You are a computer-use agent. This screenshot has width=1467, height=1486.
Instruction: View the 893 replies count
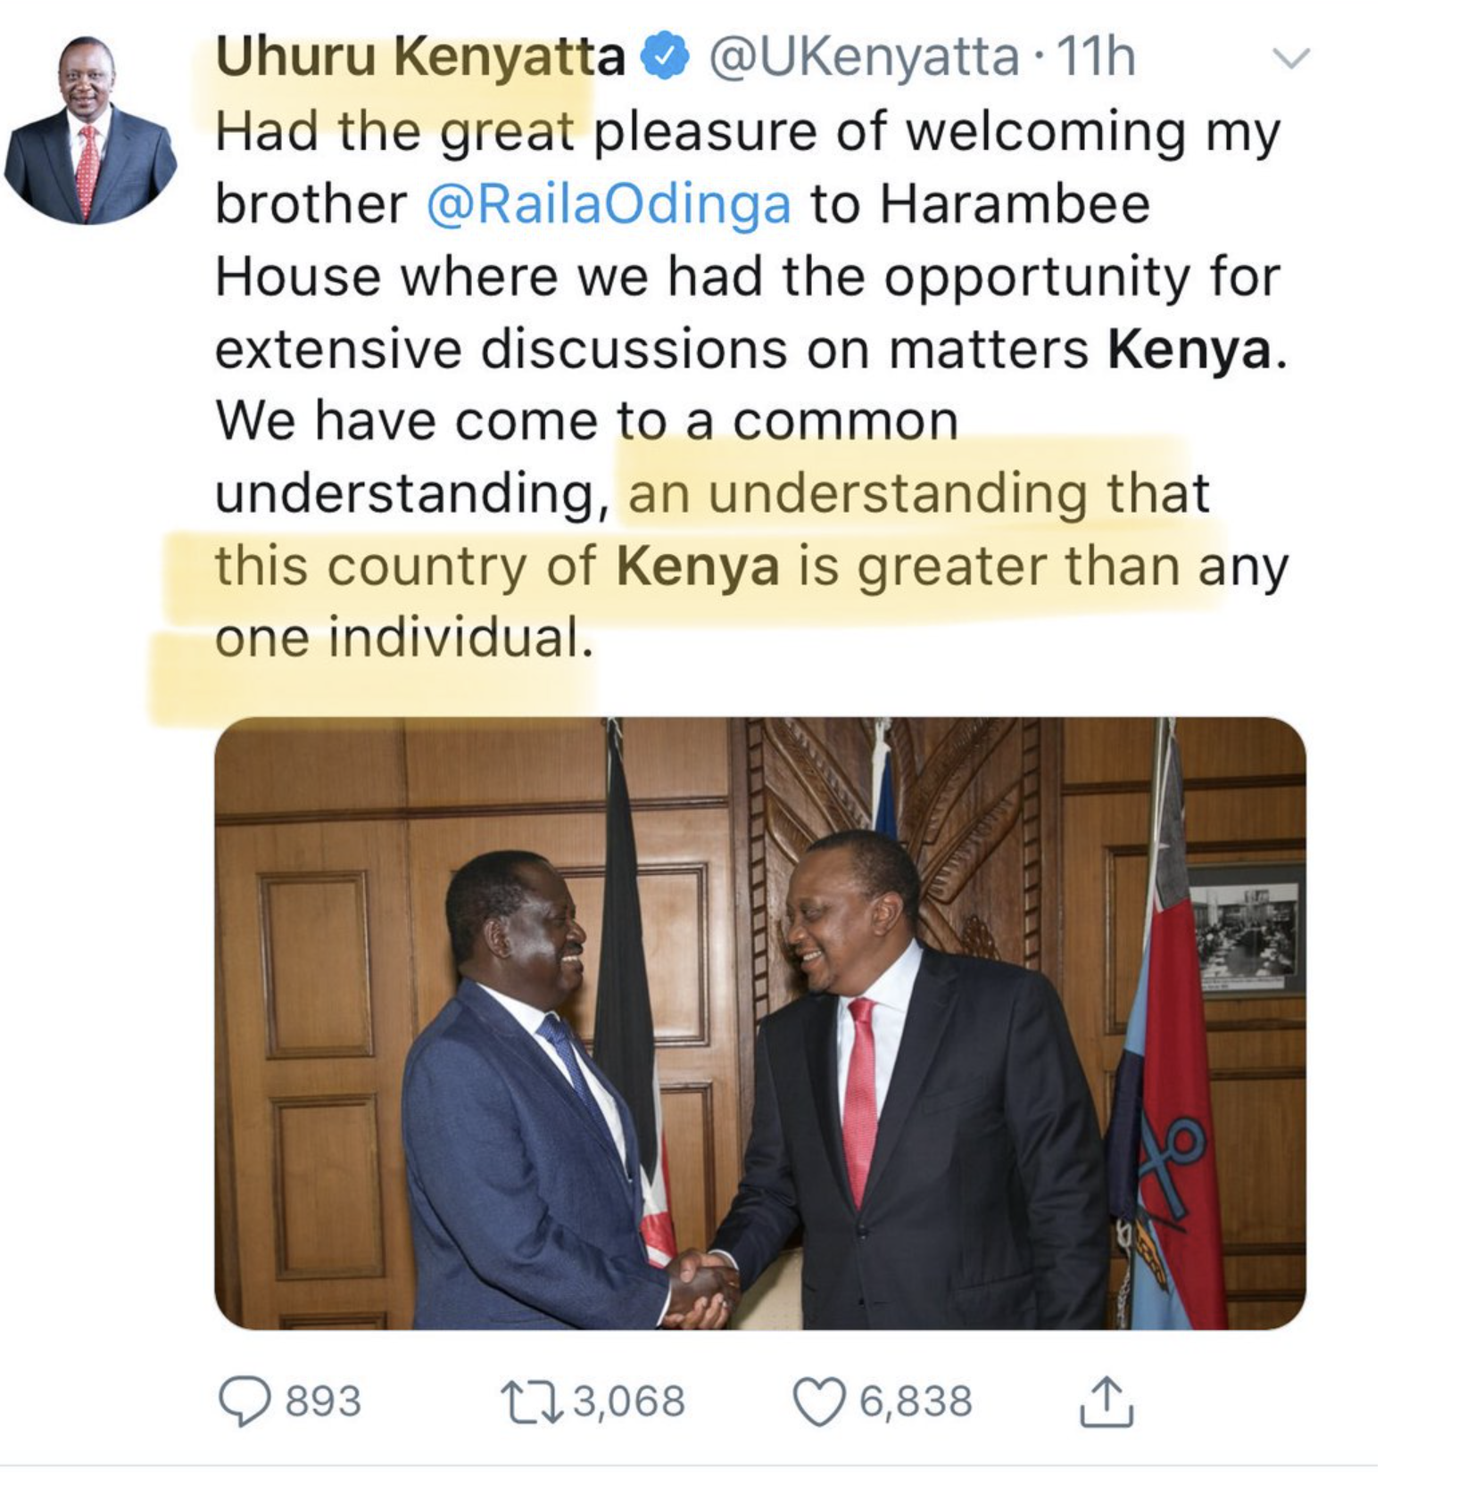coord(323,1401)
